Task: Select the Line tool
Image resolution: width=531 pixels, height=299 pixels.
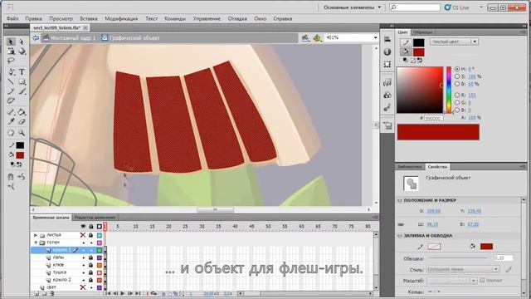Action: coord(11,81)
